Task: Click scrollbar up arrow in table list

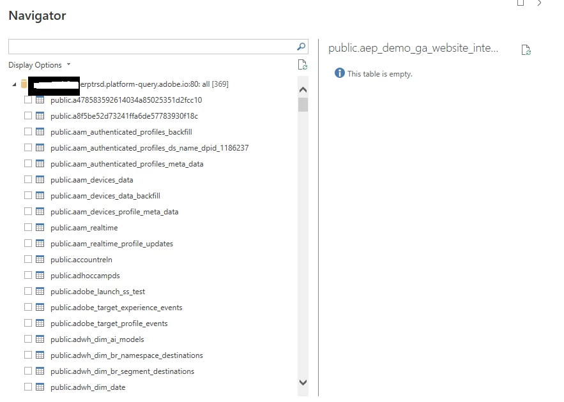Action: click(x=303, y=90)
